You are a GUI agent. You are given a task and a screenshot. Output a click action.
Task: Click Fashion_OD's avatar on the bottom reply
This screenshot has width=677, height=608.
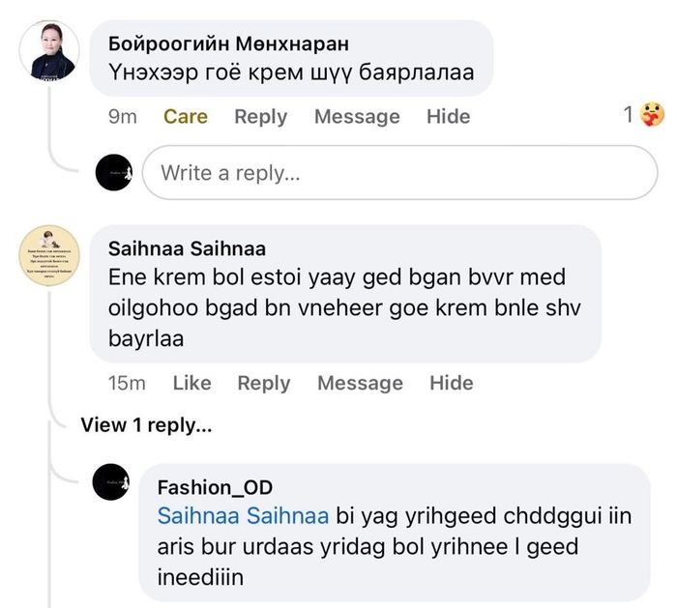point(111,480)
